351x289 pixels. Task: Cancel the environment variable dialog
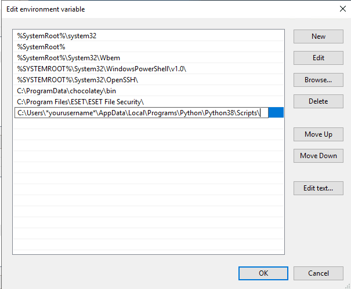(318, 273)
